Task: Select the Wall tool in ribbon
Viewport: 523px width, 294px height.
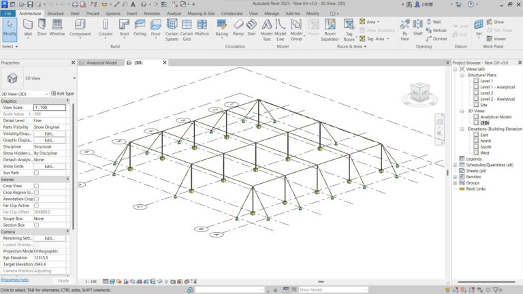Action: [x=28, y=27]
